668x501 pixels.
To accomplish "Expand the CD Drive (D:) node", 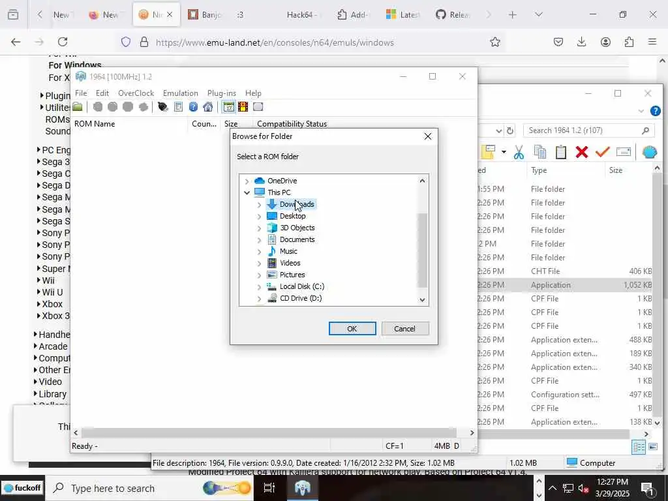I will coord(259,298).
